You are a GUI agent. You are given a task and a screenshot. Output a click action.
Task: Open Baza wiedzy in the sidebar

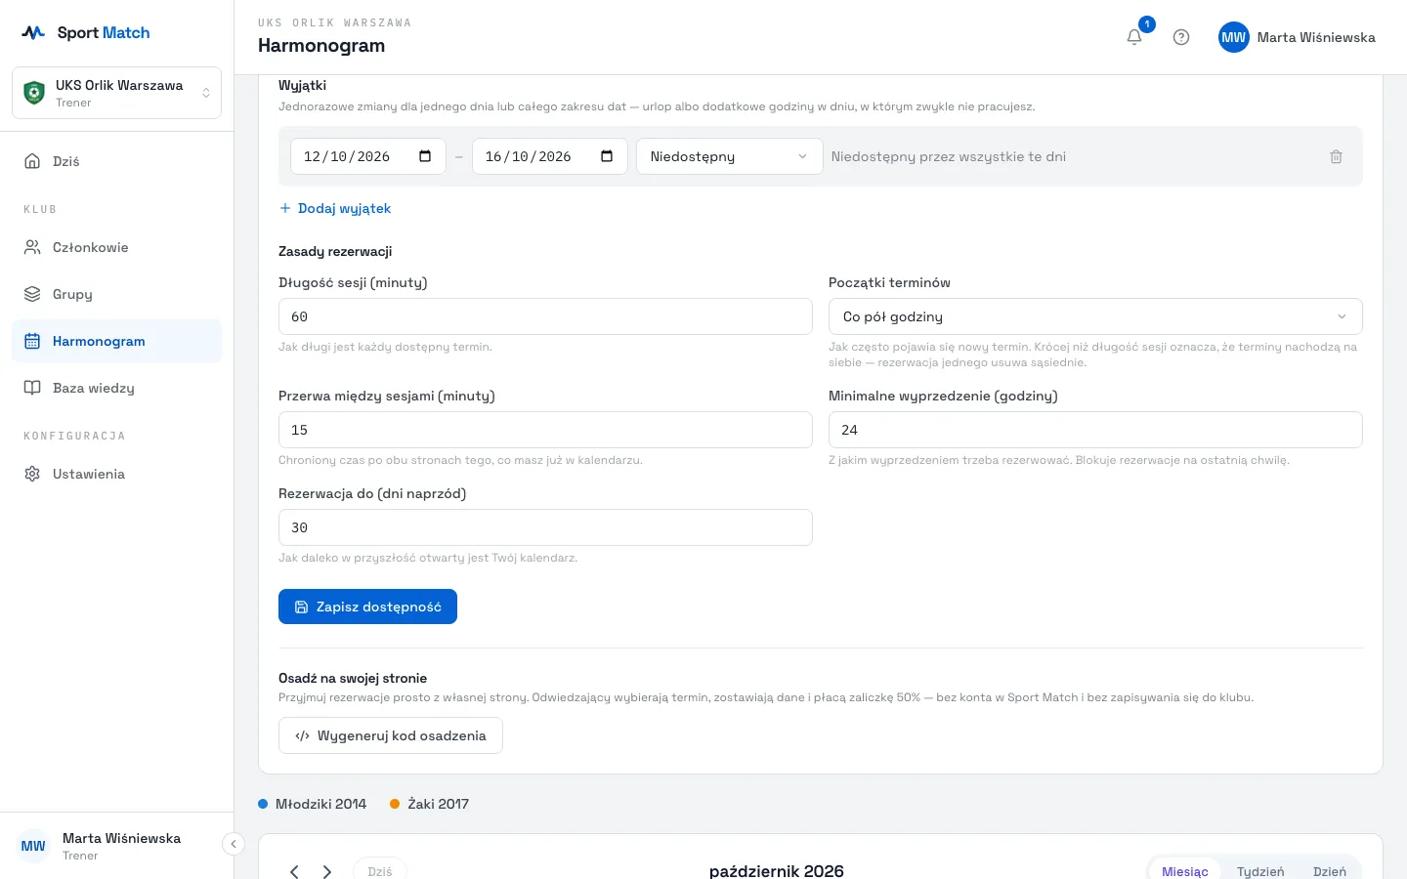coord(116,388)
